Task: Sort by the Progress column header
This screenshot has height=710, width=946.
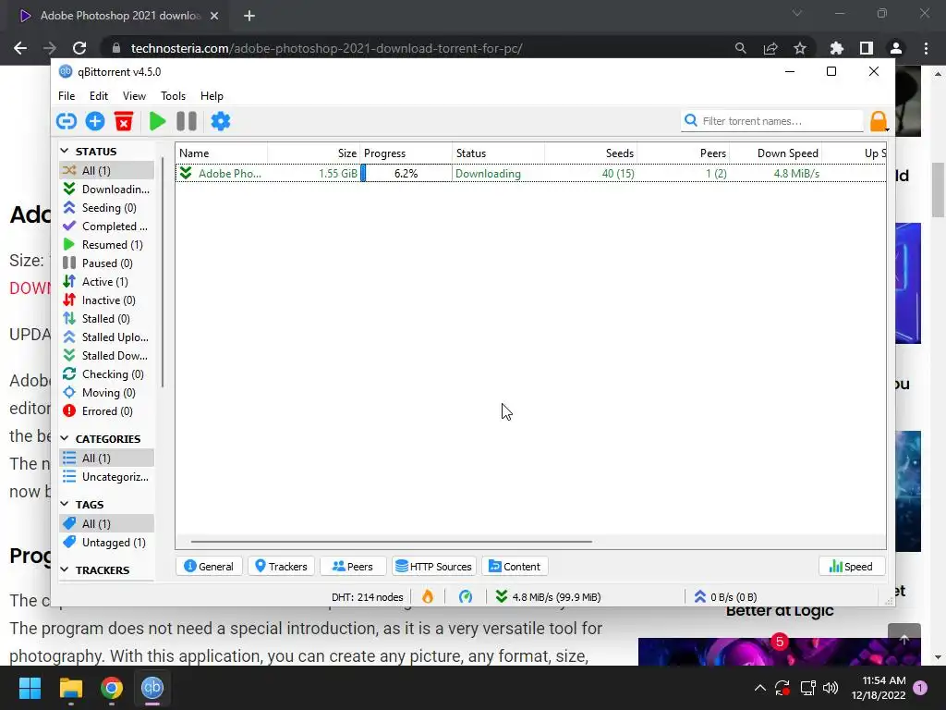Action: 406,153
